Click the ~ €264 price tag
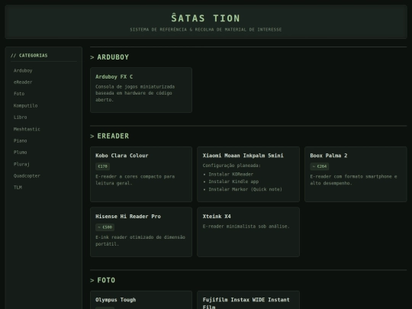Viewport: 412px width, 309px height. click(x=320, y=166)
